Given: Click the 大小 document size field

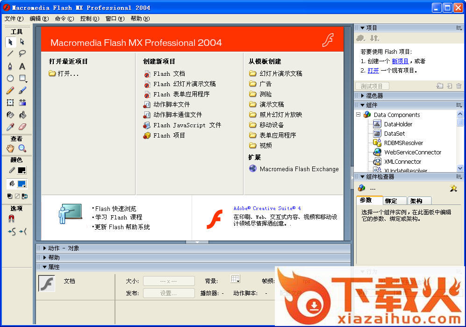Looking at the screenshot, I should (x=169, y=281).
